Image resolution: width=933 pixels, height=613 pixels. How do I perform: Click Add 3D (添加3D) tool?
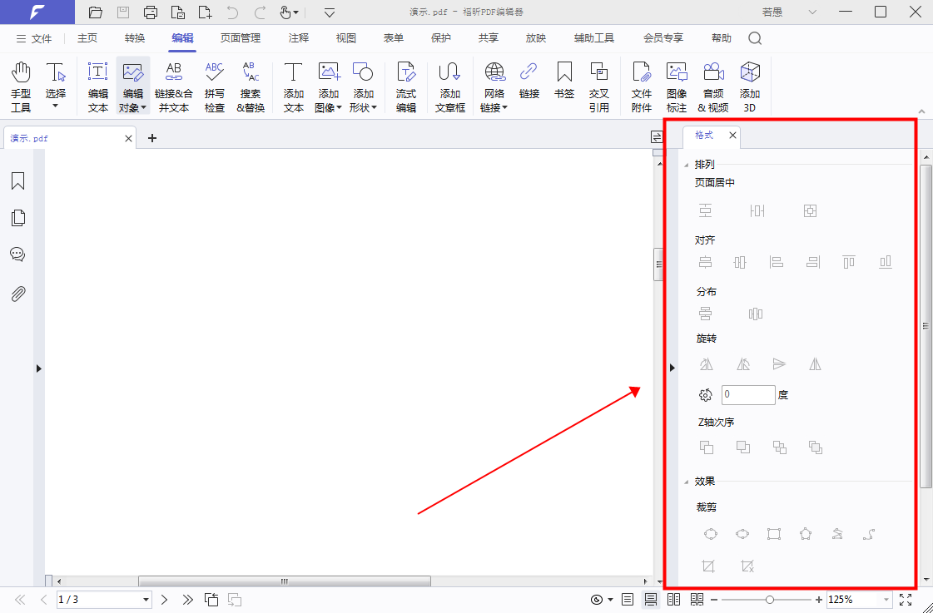(x=750, y=87)
